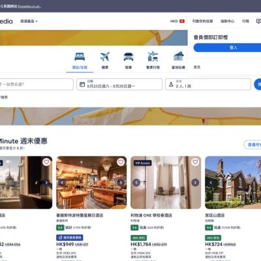Click the Liverpool ONE hotel name title
261x261 pixels.
151,215
